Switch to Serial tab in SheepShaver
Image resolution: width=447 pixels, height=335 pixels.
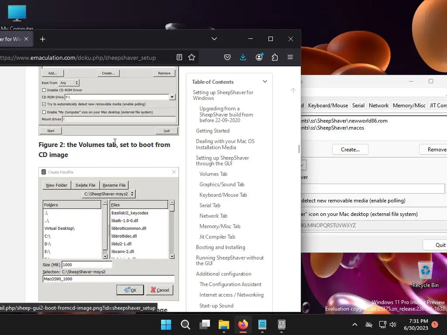[x=358, y=106]
